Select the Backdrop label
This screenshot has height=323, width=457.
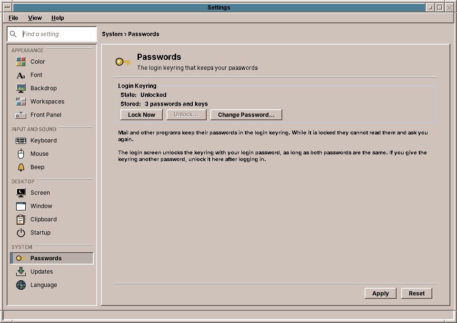[43, 88]
